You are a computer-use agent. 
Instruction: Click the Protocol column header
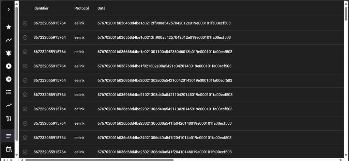81,8
